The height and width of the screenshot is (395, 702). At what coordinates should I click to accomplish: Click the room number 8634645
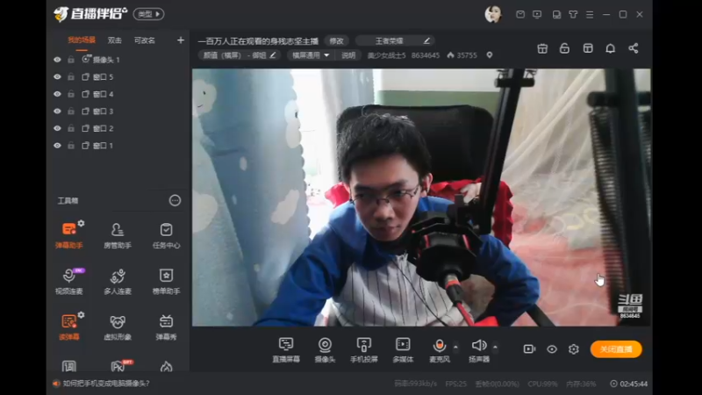pos(426,55)
